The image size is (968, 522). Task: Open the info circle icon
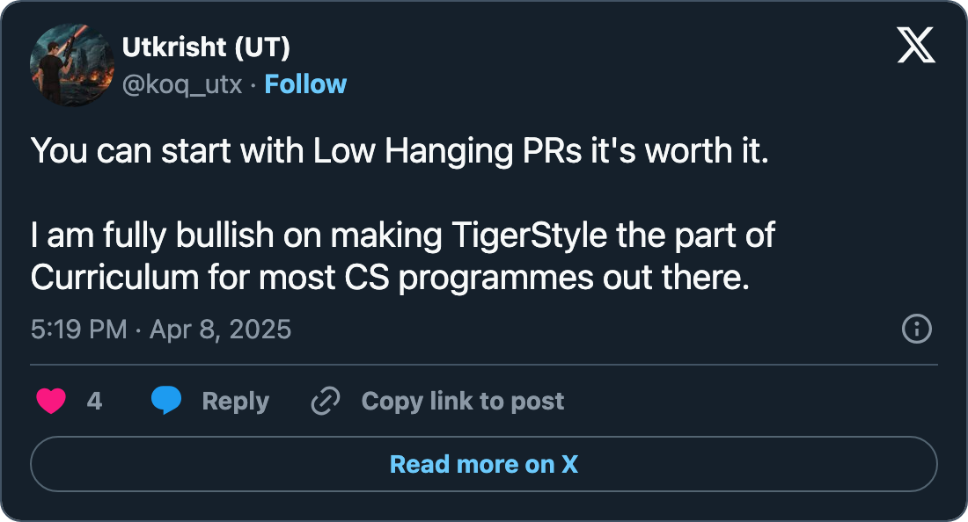[916, 330]
